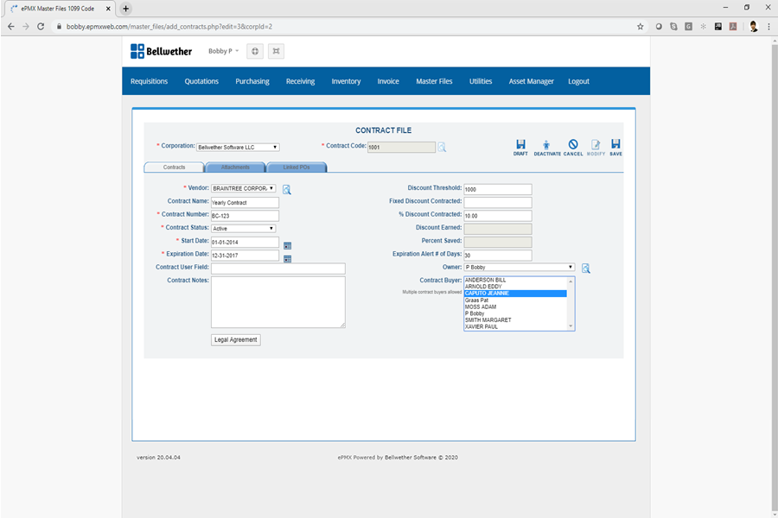Click the Discount Threshold input field

point(497,189)
